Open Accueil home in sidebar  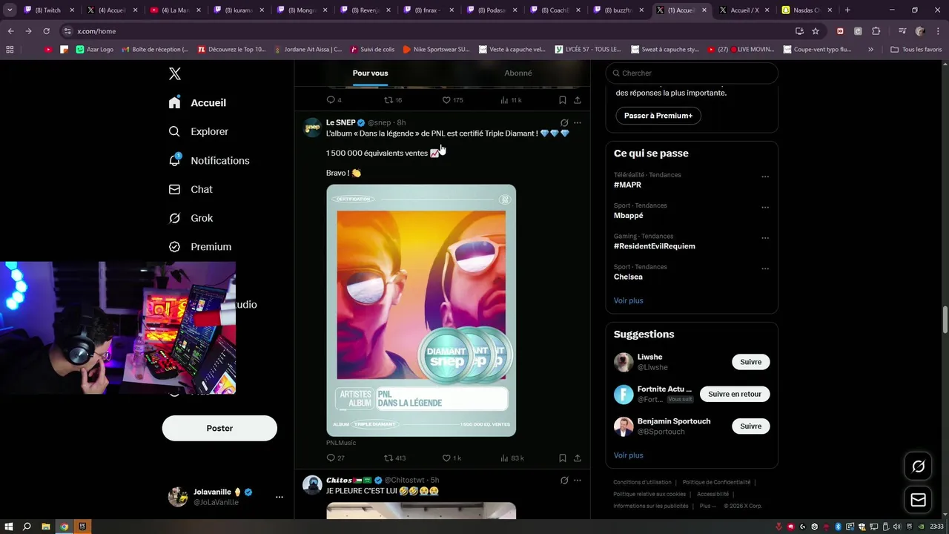pyautogui.click(x=198, y=103)
